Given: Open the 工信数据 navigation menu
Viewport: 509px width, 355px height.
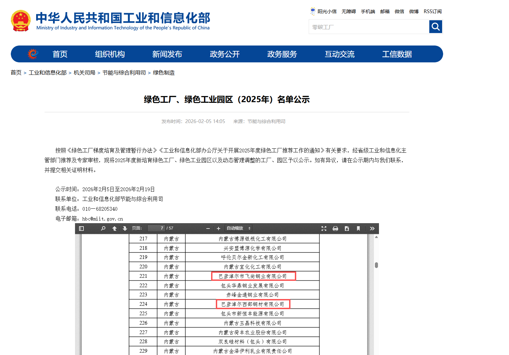Looking at the screenshot, I should point(397,54).
